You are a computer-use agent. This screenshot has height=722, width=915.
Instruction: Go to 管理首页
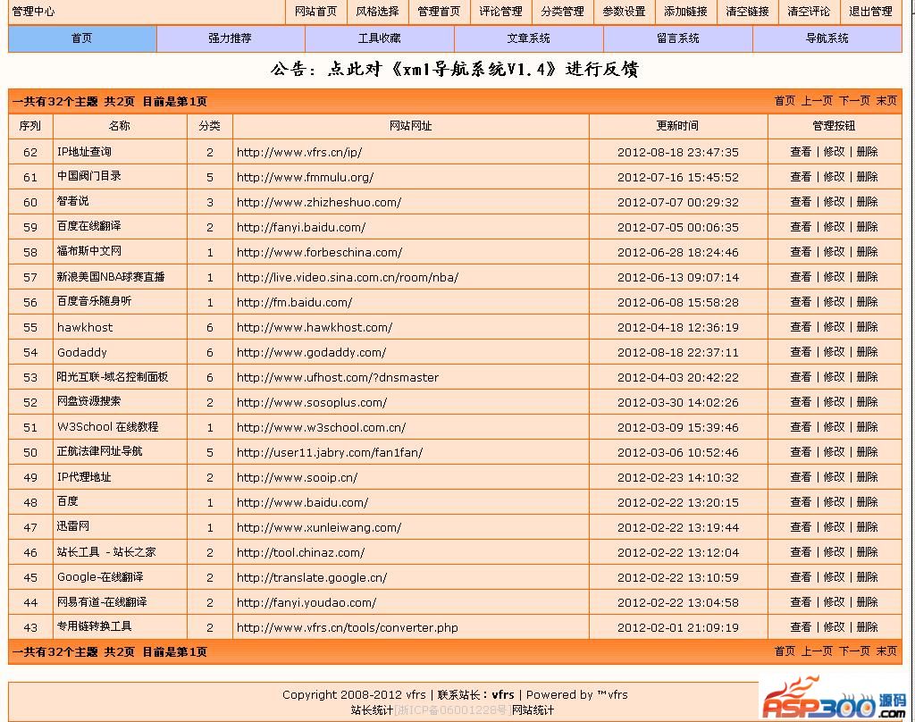pos(439,11)
